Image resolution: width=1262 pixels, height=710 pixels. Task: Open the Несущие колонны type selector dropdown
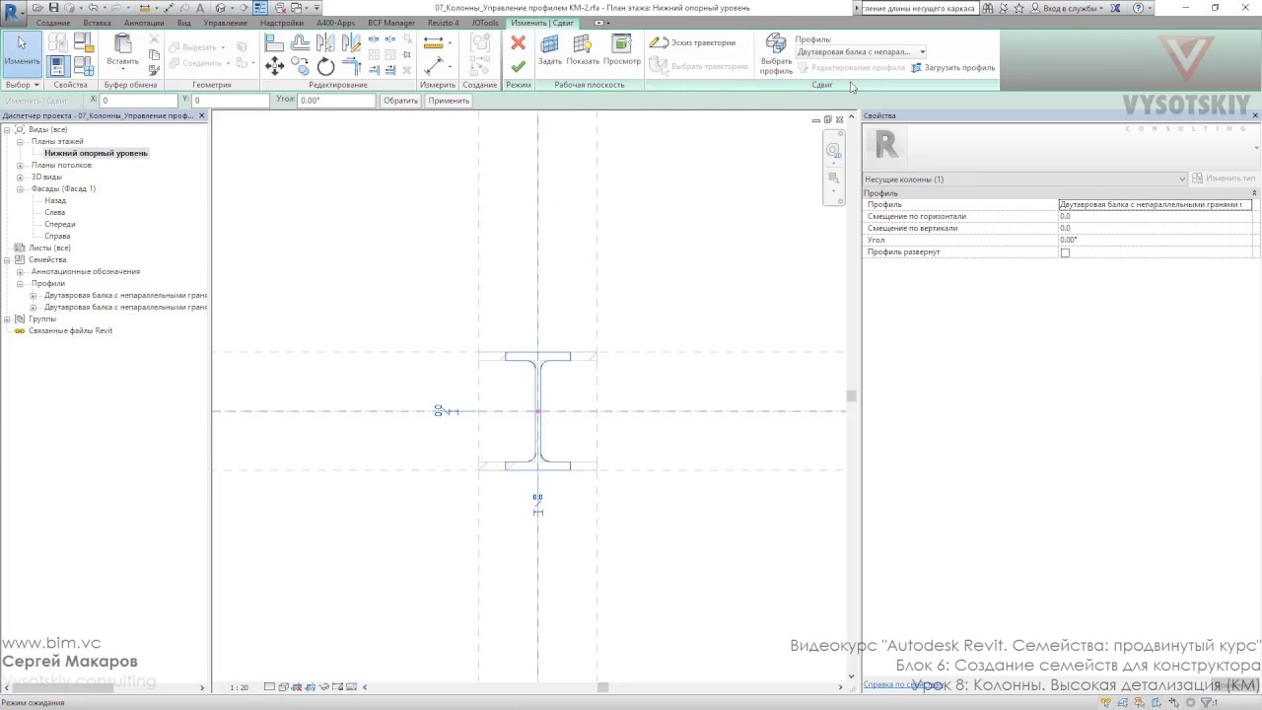pos(1024,178)
